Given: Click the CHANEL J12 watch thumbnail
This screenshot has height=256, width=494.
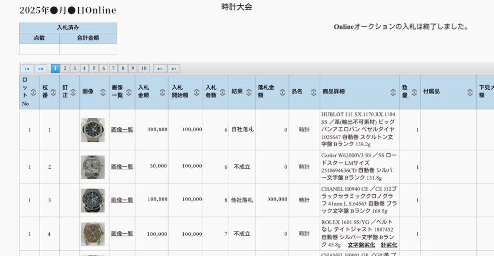Looking at the screenshot, I should coord(93,200).
